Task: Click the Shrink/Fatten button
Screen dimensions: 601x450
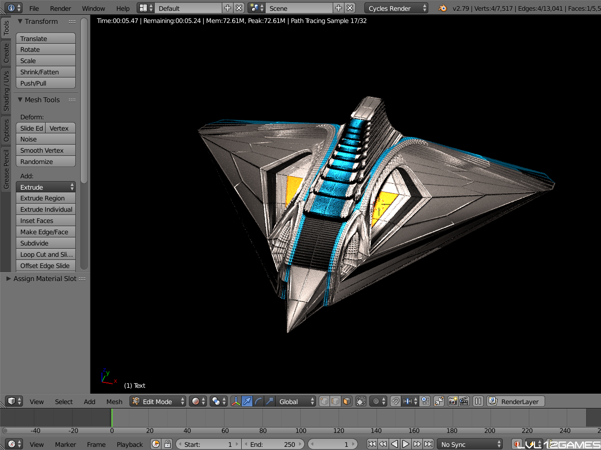Action: [x=46, y=72]
